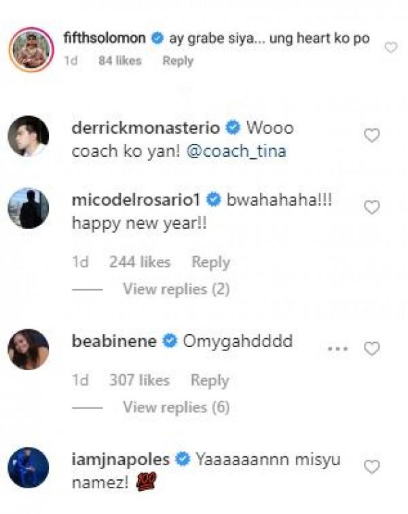View the 307 likes list
Image resolution: width=408 pixels, height=514 pixels.
[140, 380]
